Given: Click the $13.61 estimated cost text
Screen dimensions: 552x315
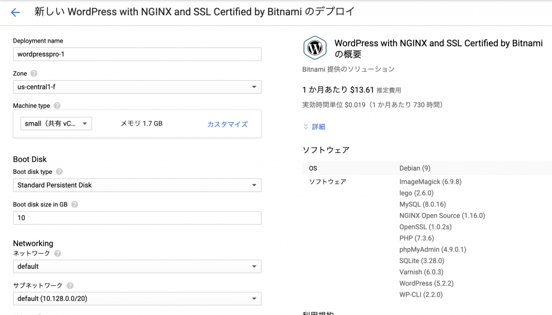Looking at the screenshot, I should 362,90.
